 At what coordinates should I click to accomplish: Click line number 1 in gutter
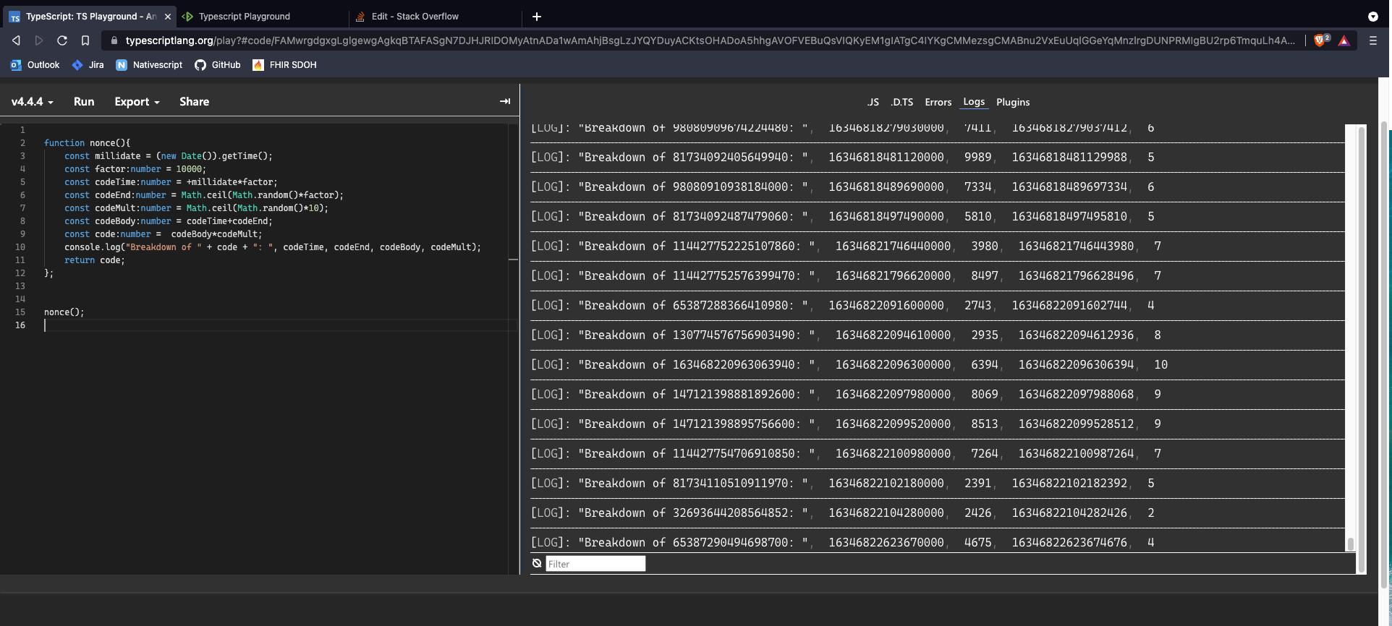coord(22,130)
